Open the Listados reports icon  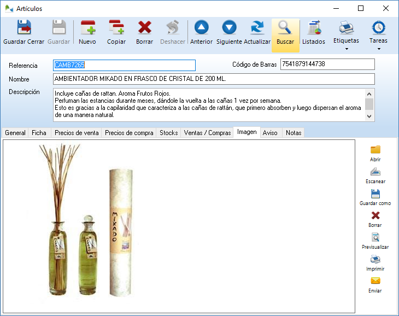coord(314,32)
